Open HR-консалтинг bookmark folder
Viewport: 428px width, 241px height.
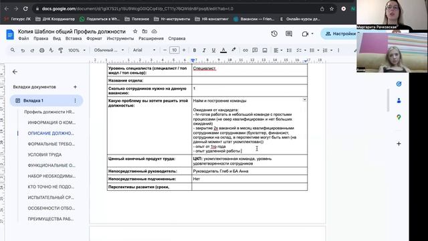(x=212, y=19)
